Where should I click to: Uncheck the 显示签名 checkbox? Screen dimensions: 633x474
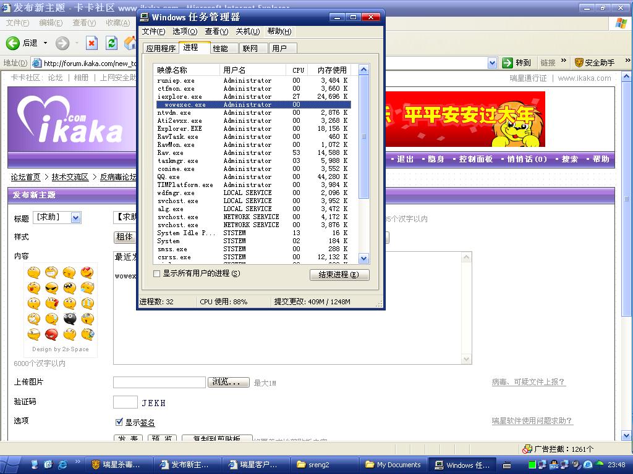click(x=119, y=422)
